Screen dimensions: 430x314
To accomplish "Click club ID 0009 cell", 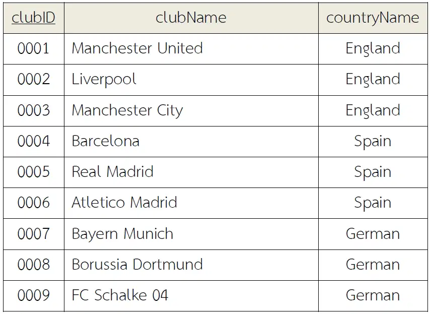I will click(x=33, y=296).
